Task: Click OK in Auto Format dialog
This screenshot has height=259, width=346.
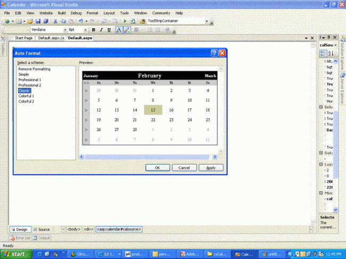Action: click(158, 168)
